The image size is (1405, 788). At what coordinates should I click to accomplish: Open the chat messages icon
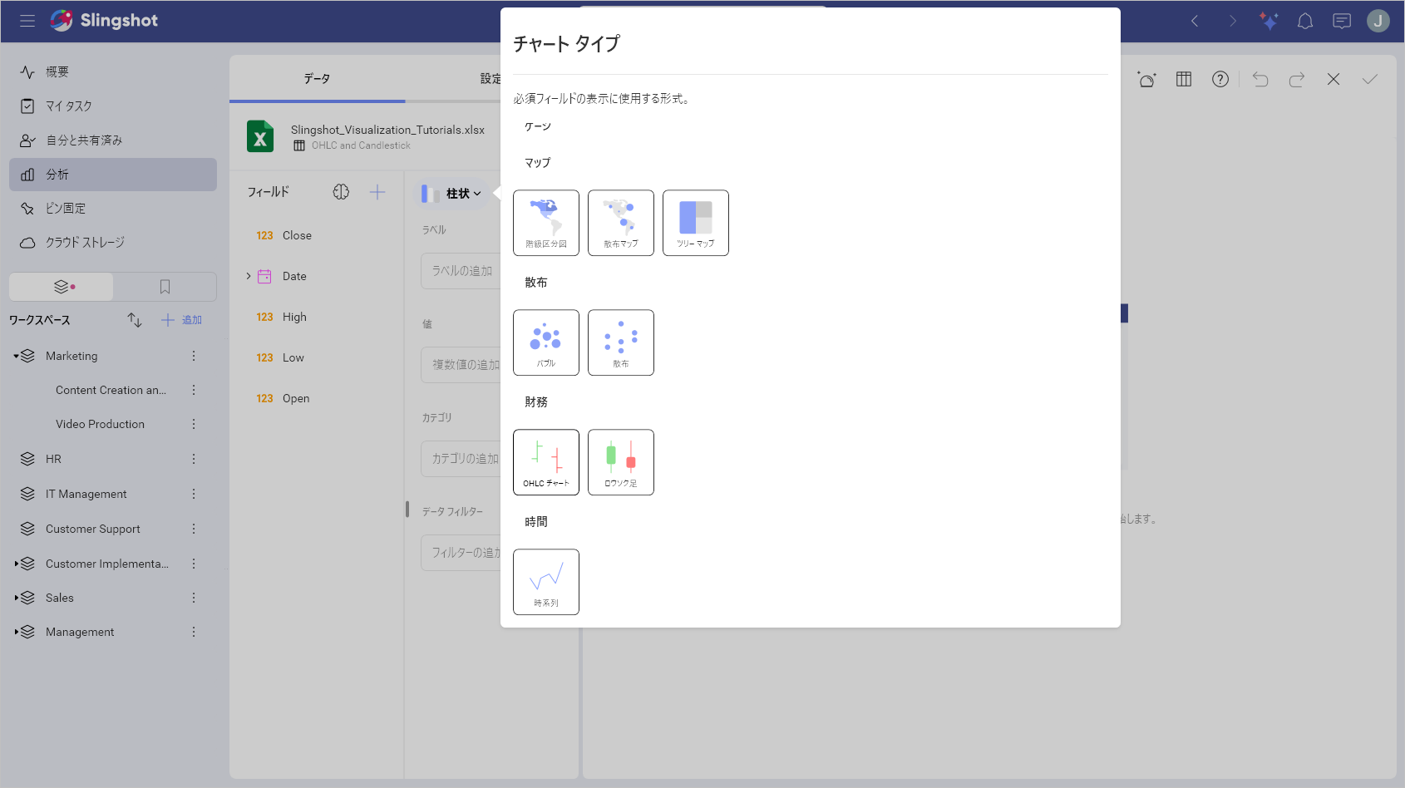[1342, 21]
